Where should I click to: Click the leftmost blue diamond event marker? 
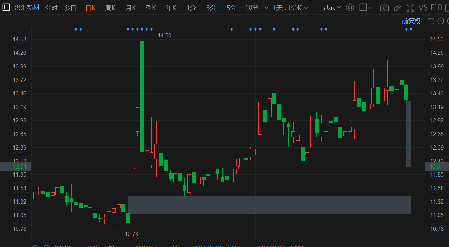click(x=76, y=29)
